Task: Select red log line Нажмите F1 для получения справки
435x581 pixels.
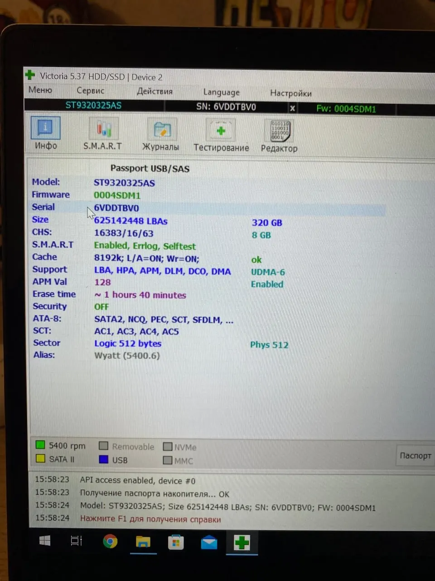Action: [150, 519]
